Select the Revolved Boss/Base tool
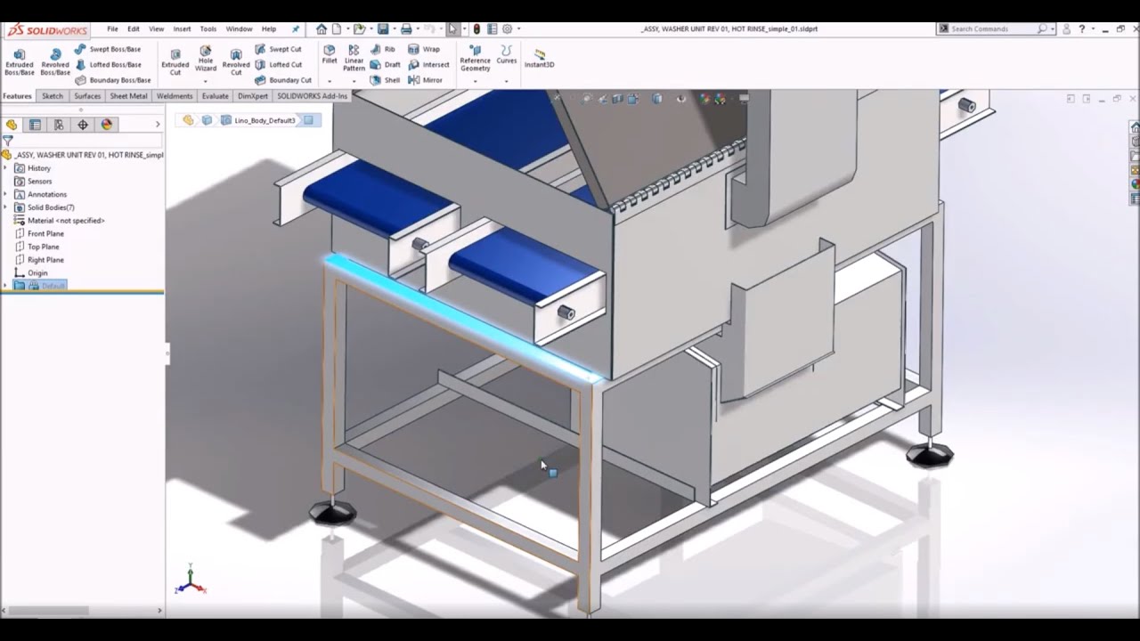1140x641 pixels. (x=55, y=61)
